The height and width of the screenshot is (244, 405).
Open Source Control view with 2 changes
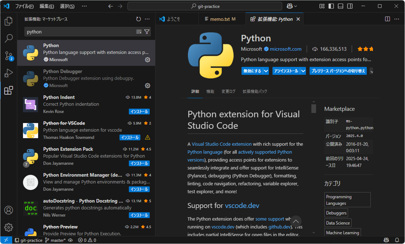click(x=8, y=56)
